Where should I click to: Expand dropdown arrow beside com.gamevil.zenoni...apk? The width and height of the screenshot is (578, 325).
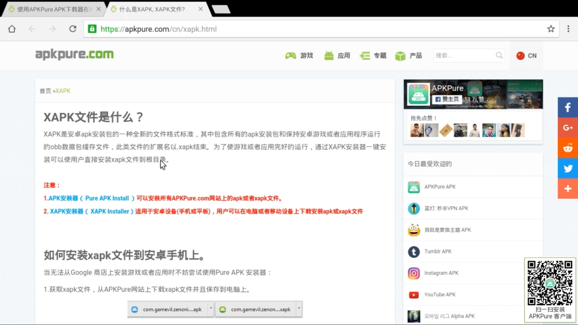[211, 309]
